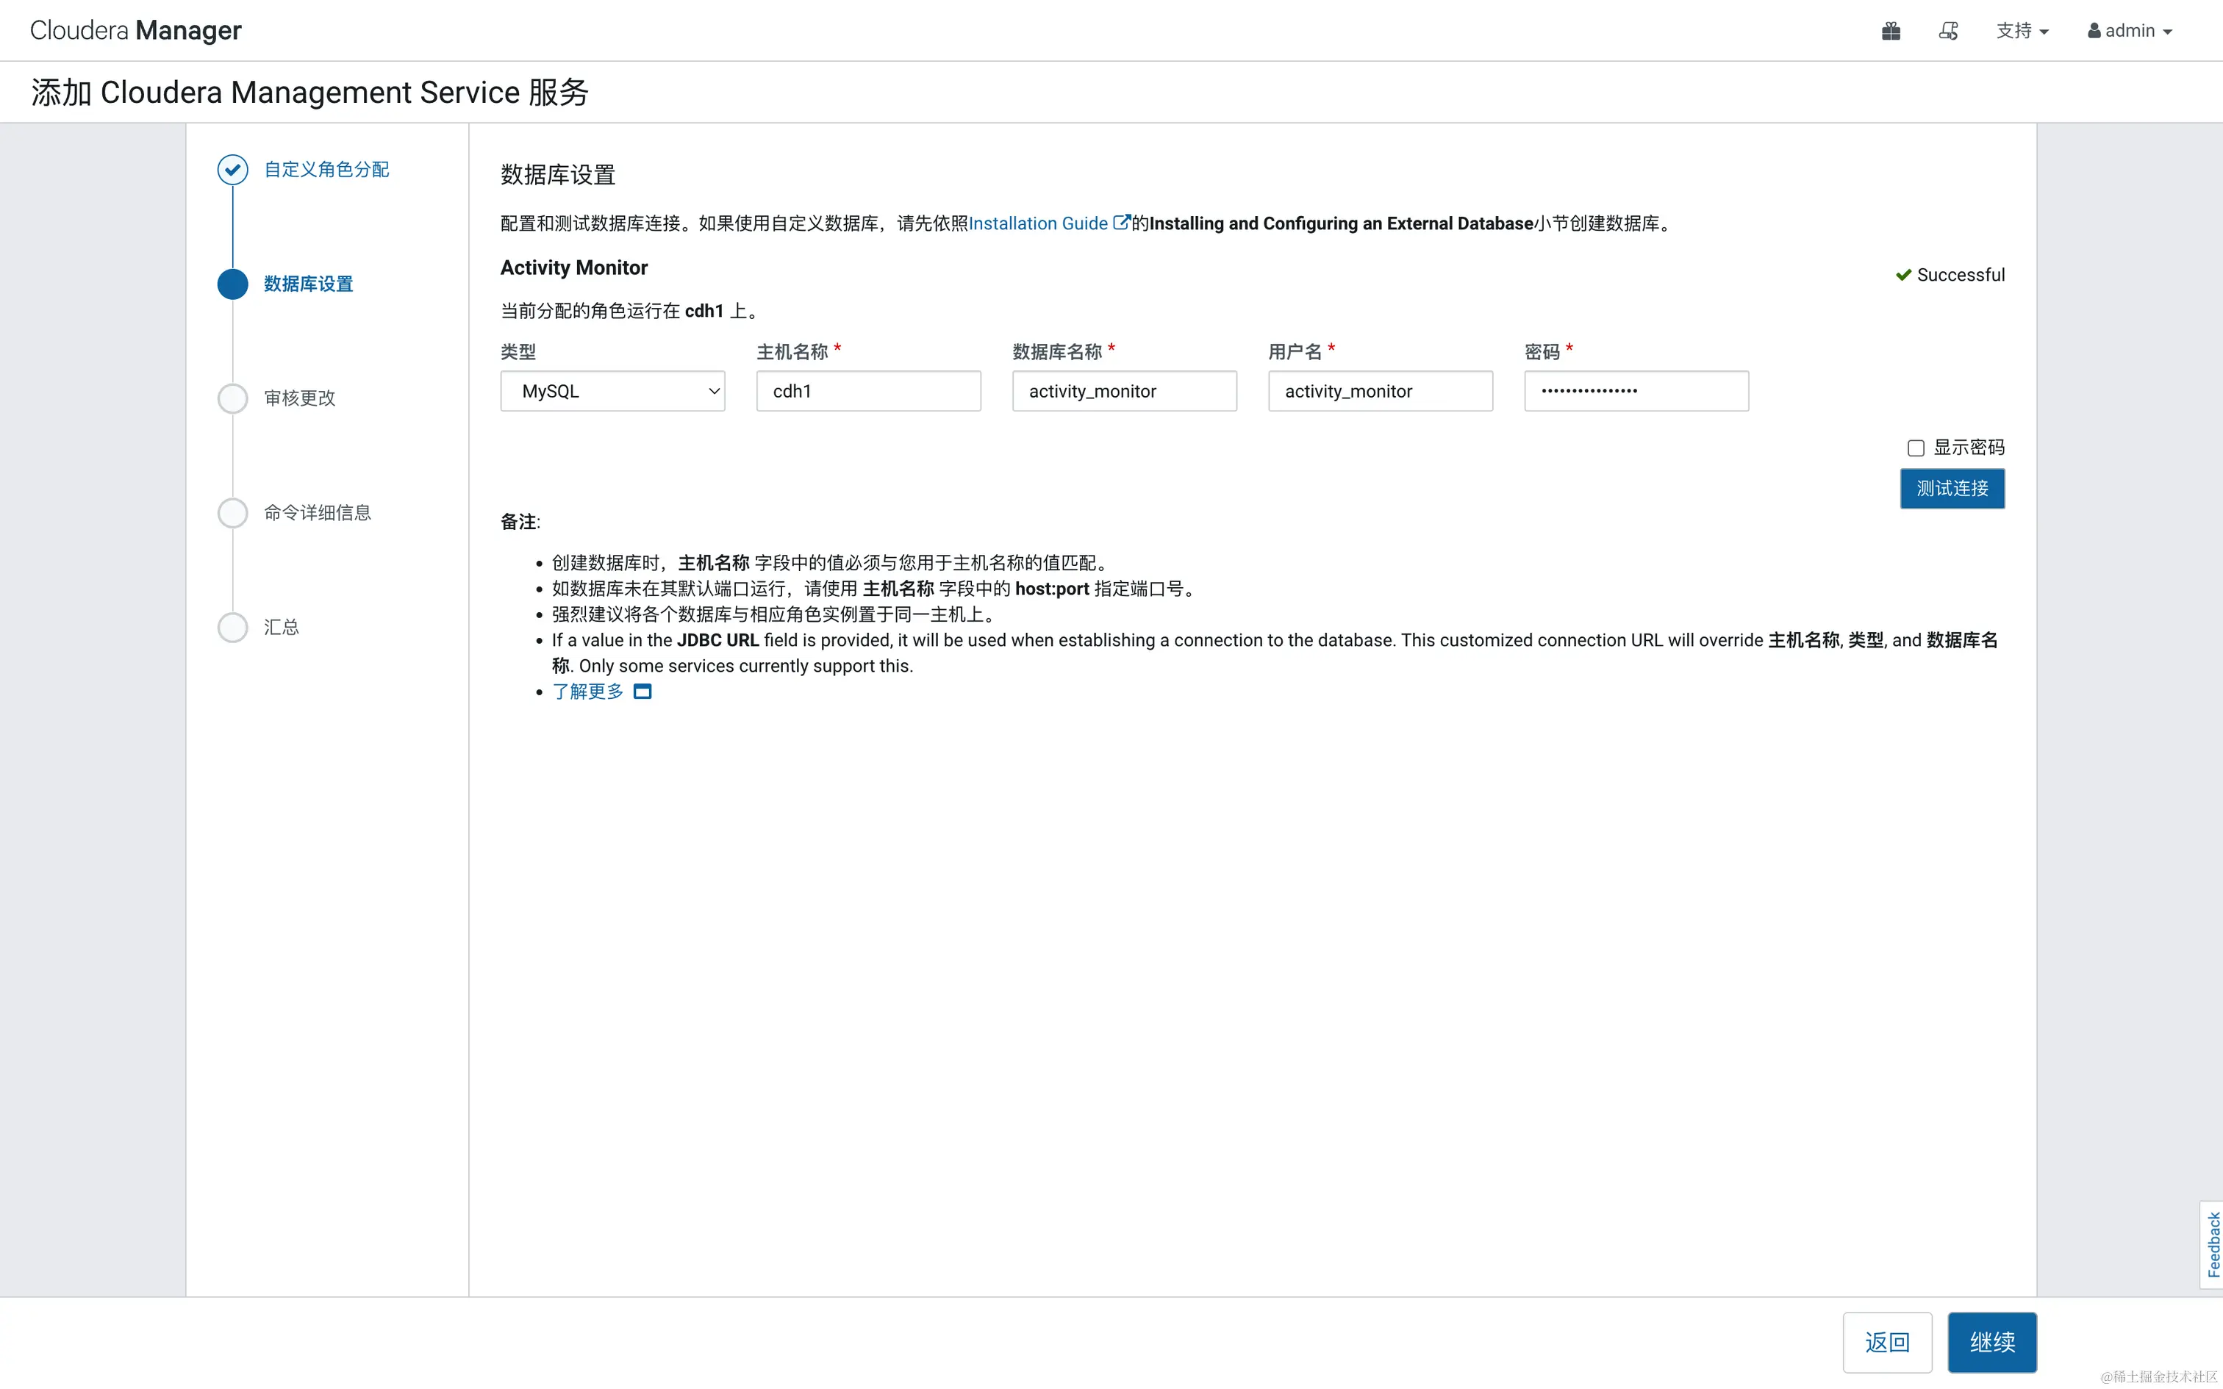Click the step circle for 汇总
This screenshot has width=2223, height=1389.
pos(232,628)
